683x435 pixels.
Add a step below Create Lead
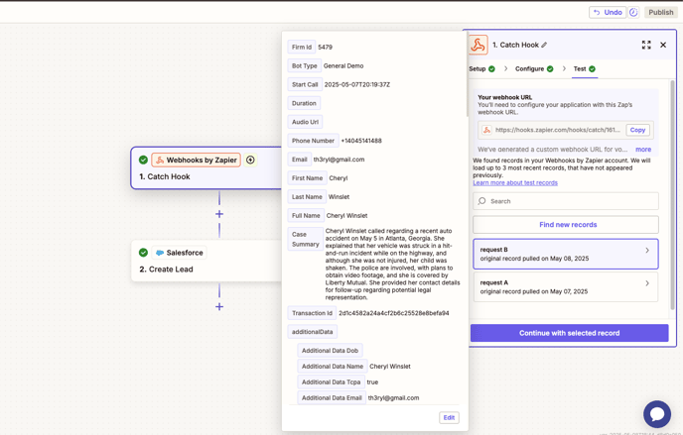(x=219, y=306)
